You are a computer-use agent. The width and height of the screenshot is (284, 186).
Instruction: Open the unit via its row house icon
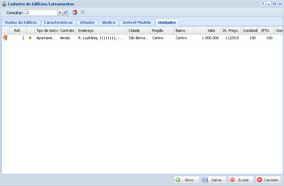coord(5,38)
